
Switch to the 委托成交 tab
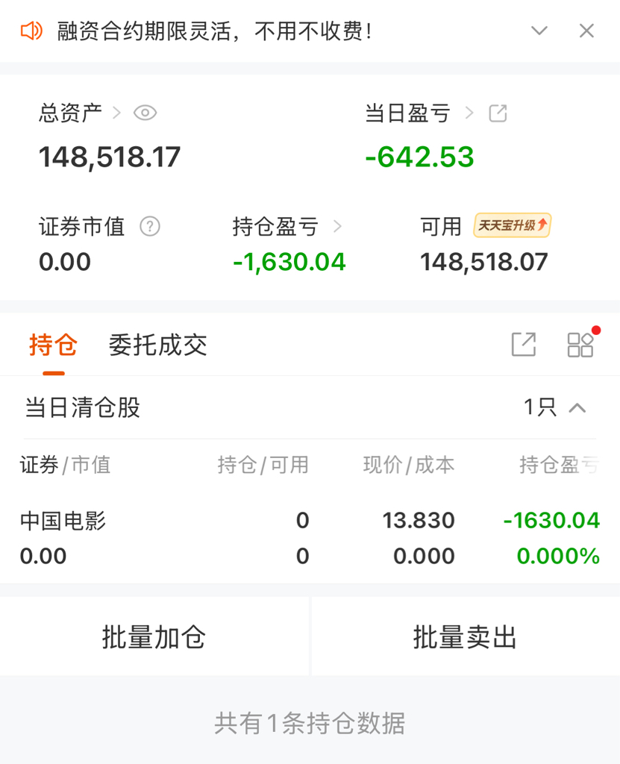click(157, 345)
